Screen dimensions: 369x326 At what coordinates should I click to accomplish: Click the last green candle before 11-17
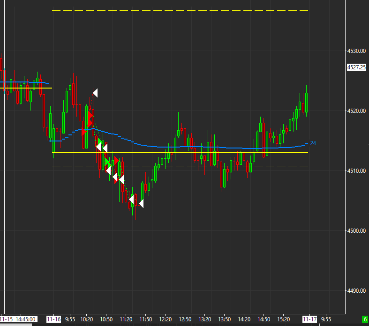(306, 103)
